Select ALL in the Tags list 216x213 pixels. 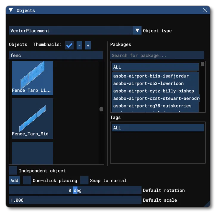[158, 128]
